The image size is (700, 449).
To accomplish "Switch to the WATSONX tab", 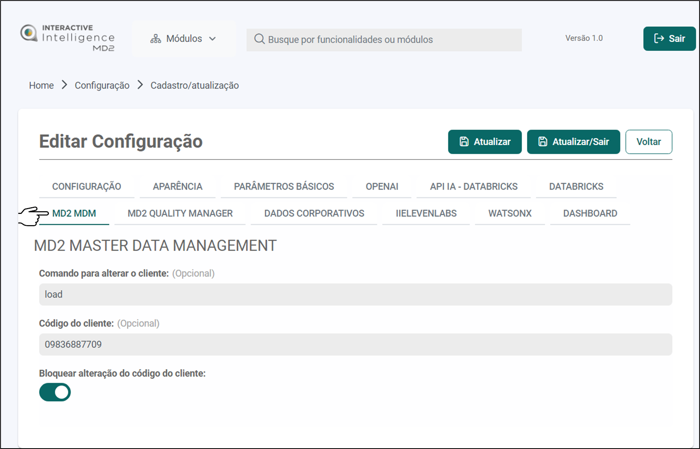I will pos(509,214).
